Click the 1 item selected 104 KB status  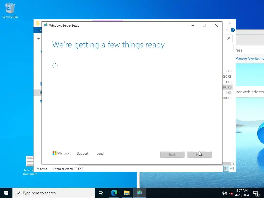(x=68, y=169)
